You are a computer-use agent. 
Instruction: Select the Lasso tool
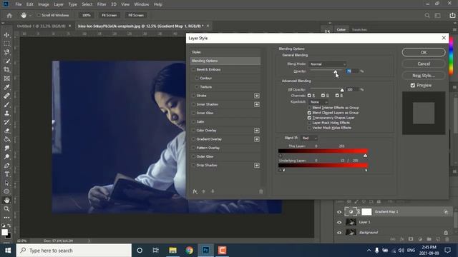pos(6,52)
